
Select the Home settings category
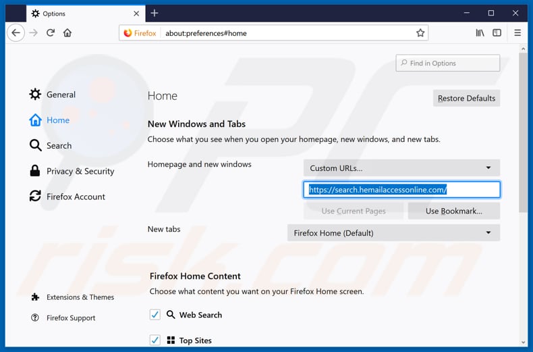[x=49, y=120]
